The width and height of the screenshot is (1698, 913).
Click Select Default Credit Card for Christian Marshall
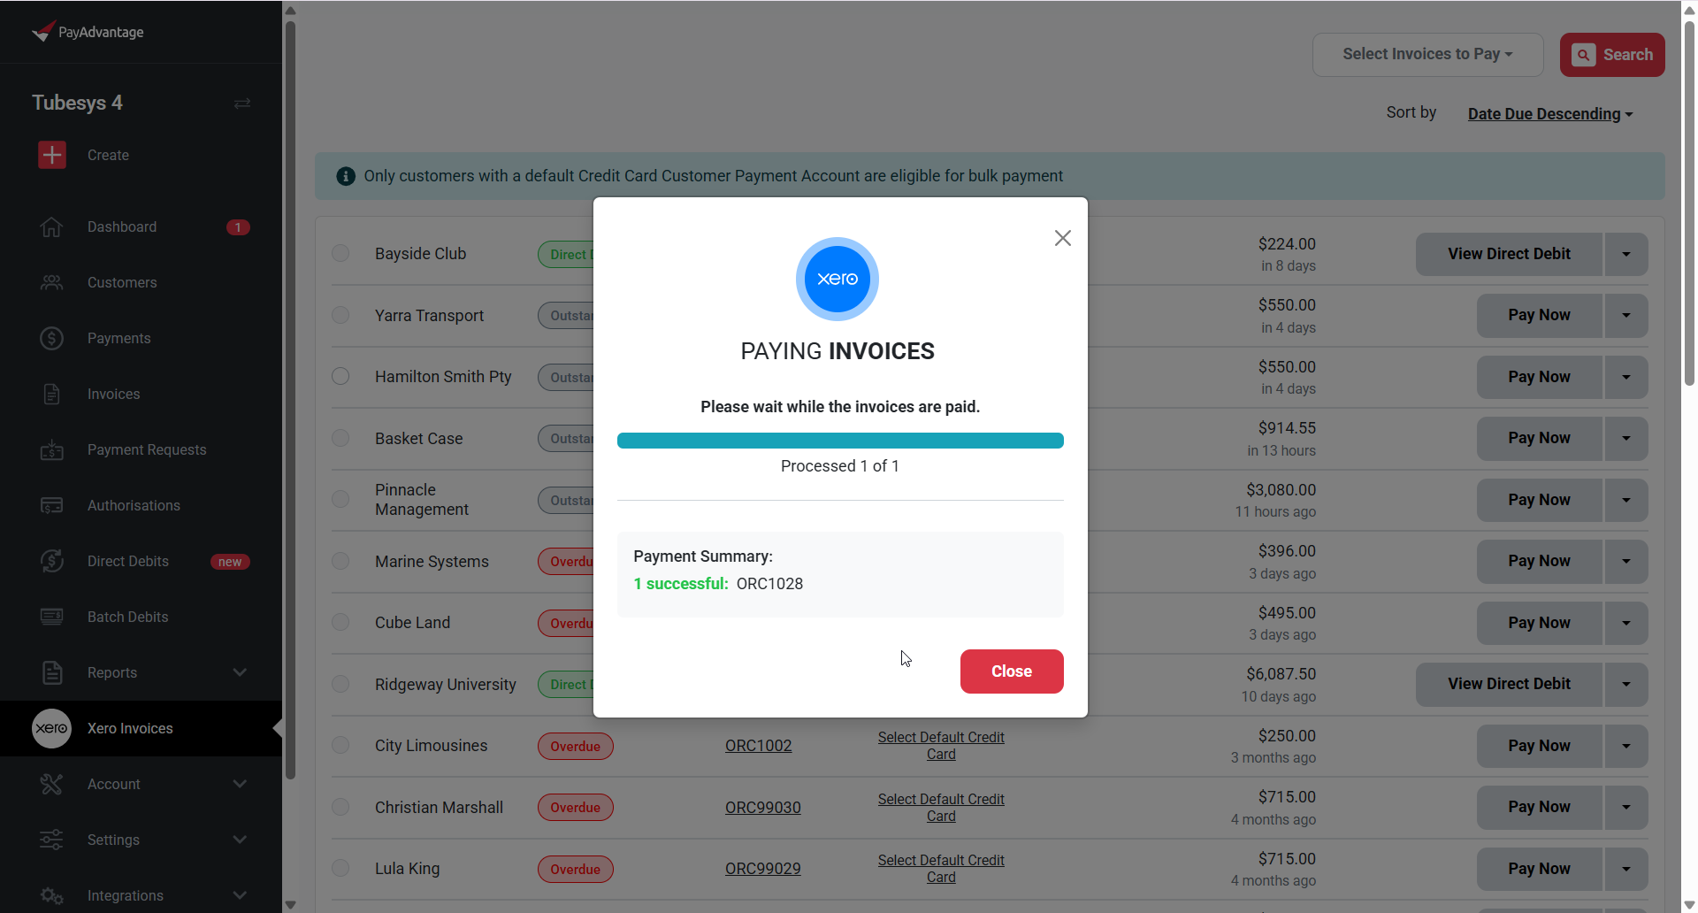pyautogui.click(x=941, y=808)
